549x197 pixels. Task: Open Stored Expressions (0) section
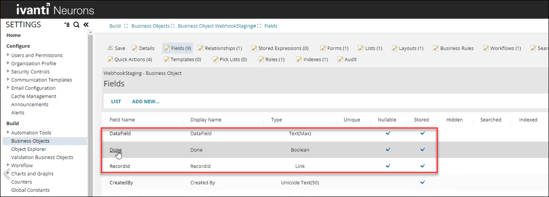pyautogui.click(x=280, y=48)
